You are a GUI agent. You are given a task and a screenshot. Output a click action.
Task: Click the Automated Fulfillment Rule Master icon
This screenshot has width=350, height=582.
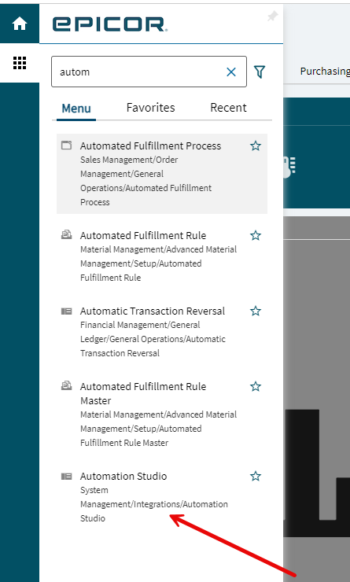point(66,386)
